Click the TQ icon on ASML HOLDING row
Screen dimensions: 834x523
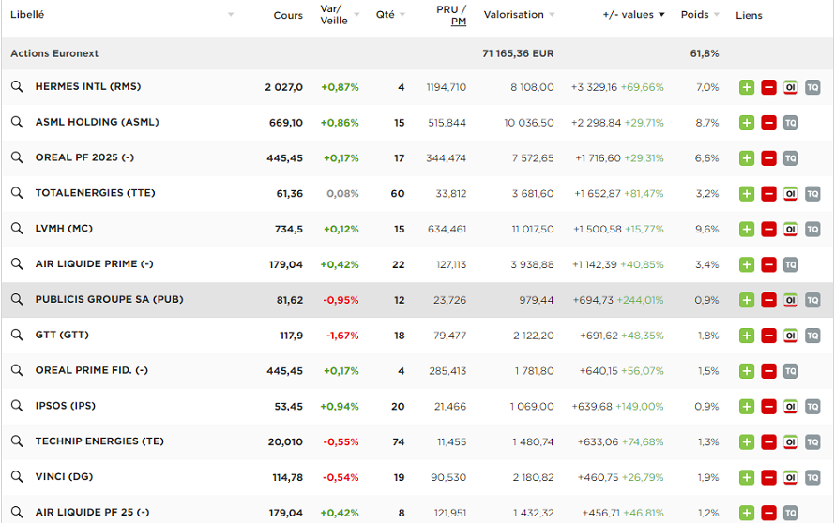click(x=791, y=123)
